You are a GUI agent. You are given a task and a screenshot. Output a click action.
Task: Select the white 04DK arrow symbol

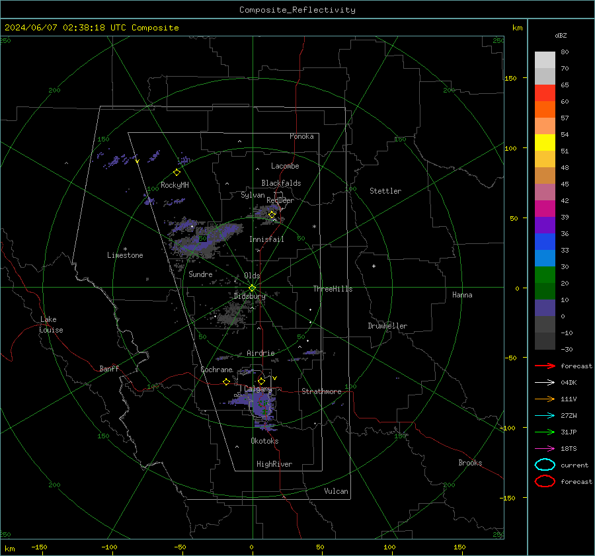(x=545, y=383)
